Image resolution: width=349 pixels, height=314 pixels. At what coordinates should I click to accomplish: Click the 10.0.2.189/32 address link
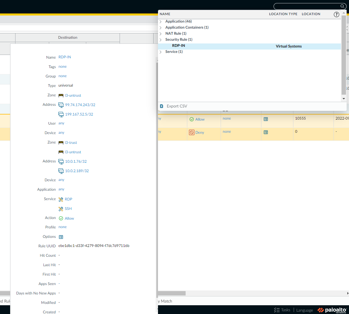pos(77,171)
